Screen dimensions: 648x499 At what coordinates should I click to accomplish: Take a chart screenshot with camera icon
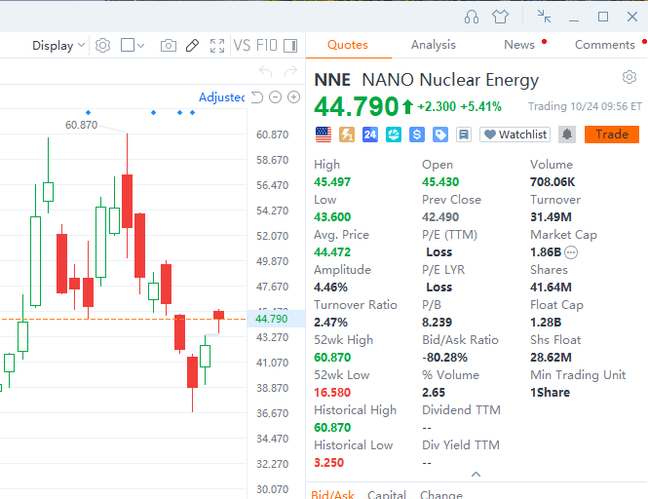click(169, 46)
